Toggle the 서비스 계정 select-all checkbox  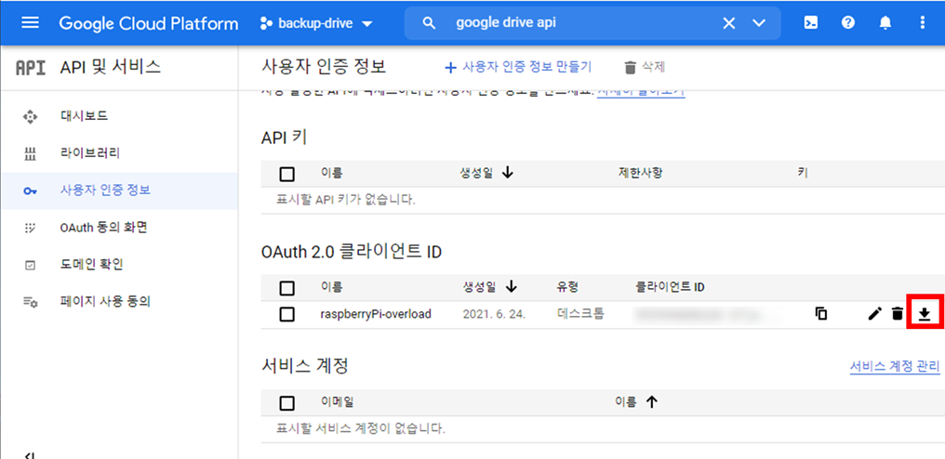(x=287, y=403)
